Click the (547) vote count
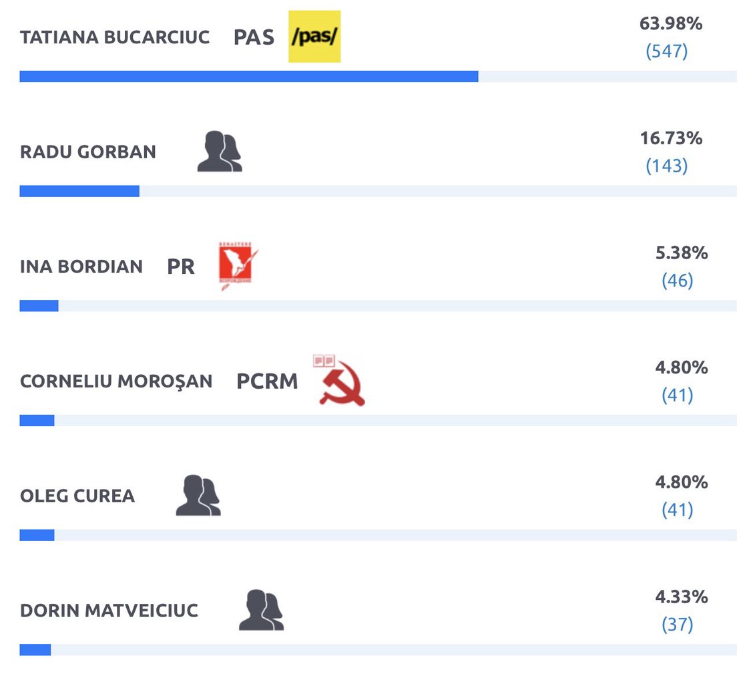This screenshot has height=684, width=745. point(667,51)
